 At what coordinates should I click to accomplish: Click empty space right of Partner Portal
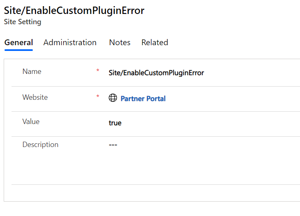(x=230, y=99)
